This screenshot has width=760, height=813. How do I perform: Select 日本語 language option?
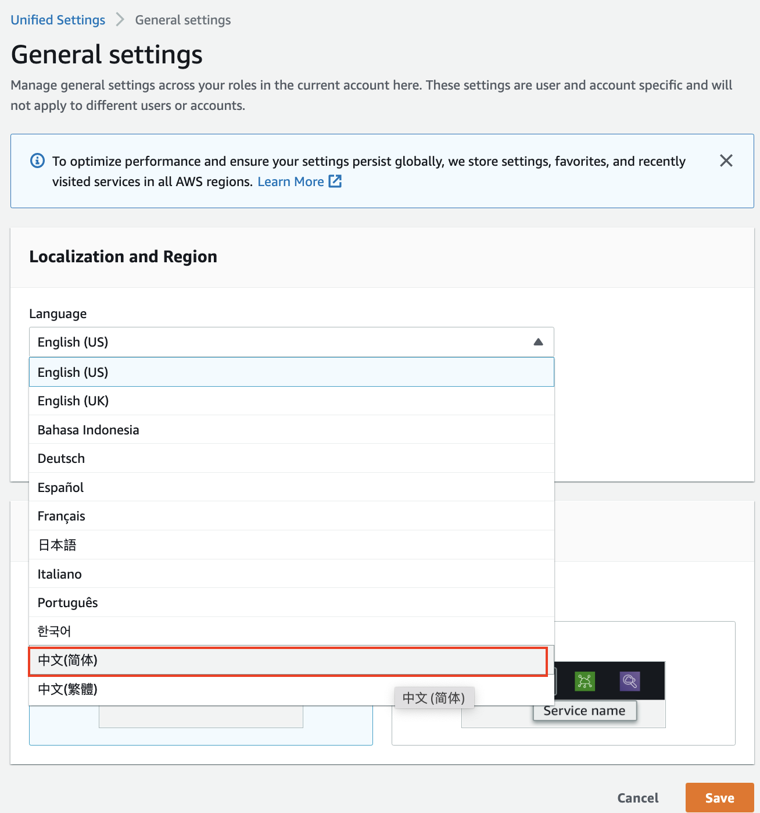[x=291, y=545]
